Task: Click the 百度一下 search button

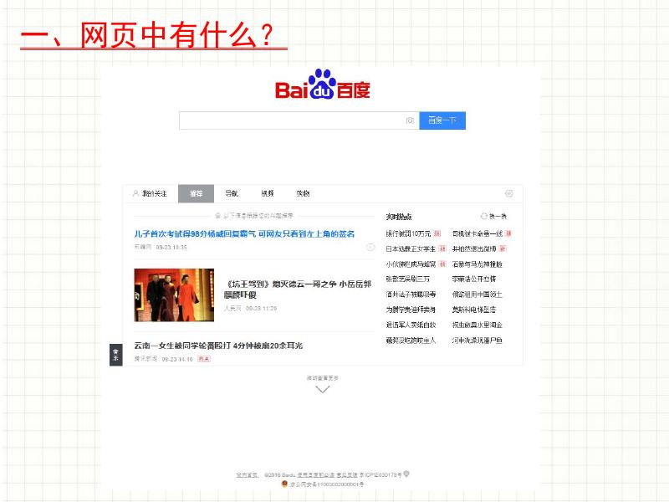Action: point(443,120)
